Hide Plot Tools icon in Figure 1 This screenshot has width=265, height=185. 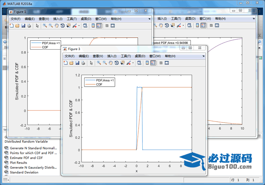pos(107,26)
